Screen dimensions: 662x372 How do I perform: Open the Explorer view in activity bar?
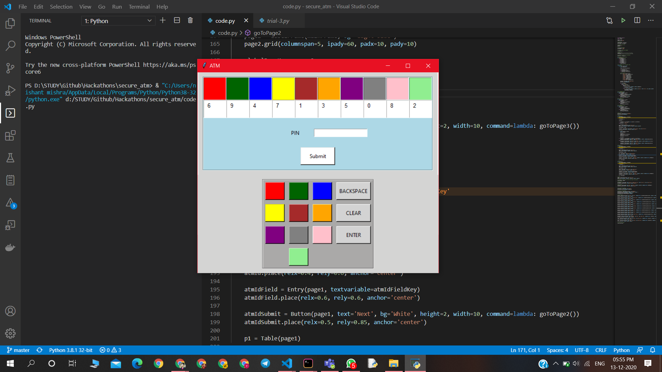coord(10,23)
